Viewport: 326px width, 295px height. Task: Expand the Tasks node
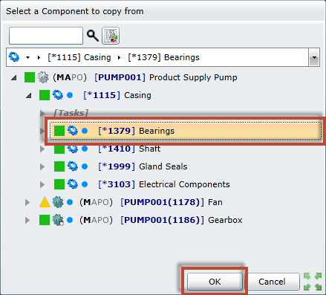click(x=42, y=113)
